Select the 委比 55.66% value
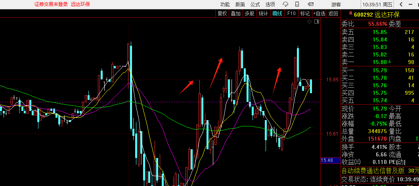Screen dimensions: 419x186 click(378, 24)
